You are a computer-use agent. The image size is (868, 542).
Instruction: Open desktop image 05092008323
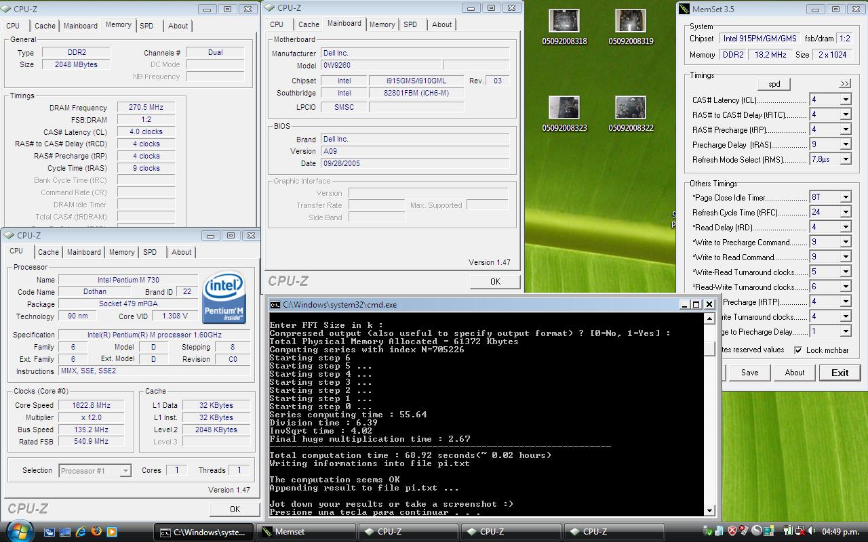click(564, 114)
